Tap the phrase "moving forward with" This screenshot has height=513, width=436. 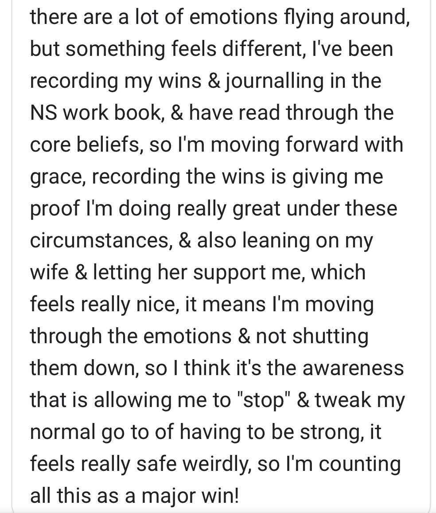click(x=307, y=145)
